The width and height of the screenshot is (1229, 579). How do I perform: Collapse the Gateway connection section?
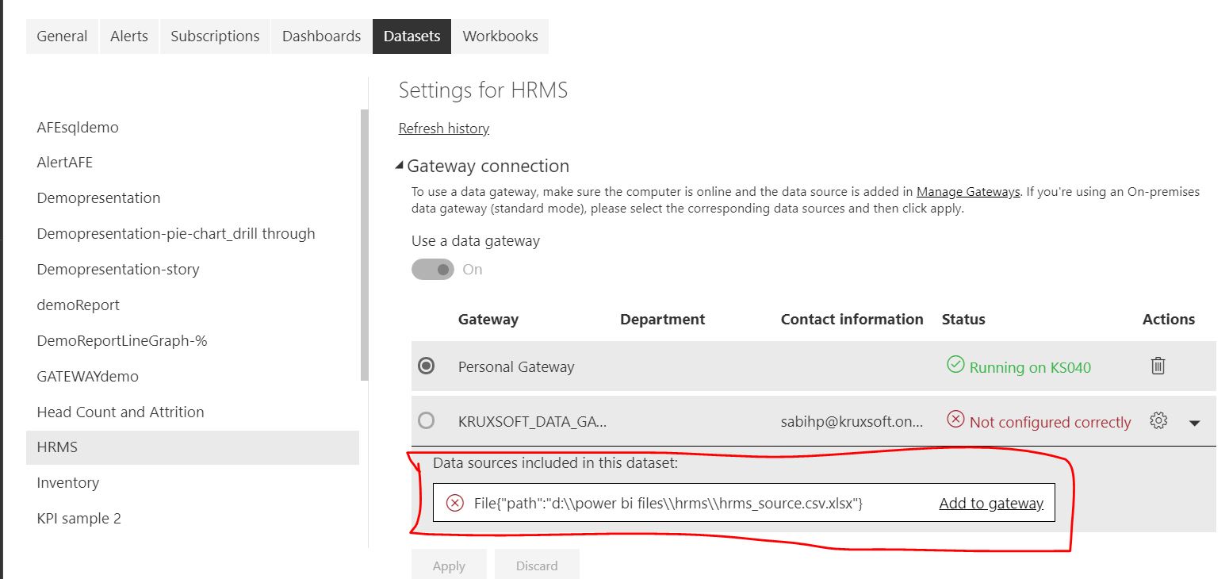coord(400,166)
